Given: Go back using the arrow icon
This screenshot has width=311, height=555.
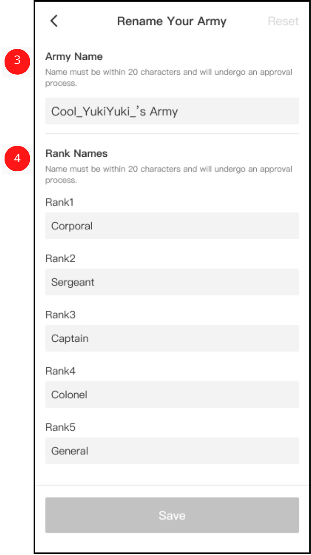Looking at the screenshot, I should tap(54, 21).
